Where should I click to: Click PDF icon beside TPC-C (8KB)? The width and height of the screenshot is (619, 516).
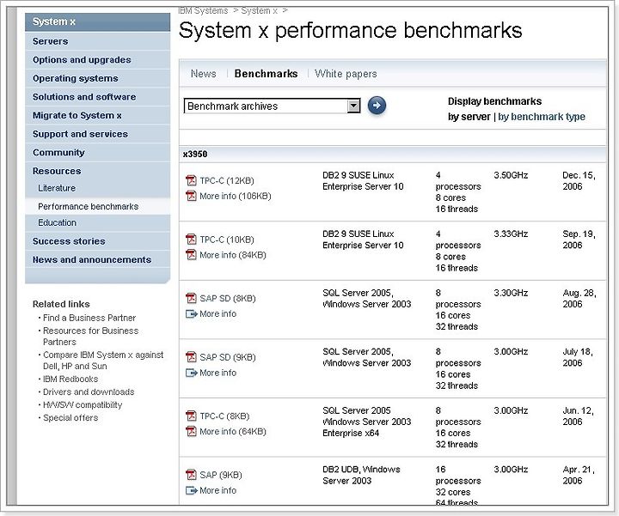point(191,416)
